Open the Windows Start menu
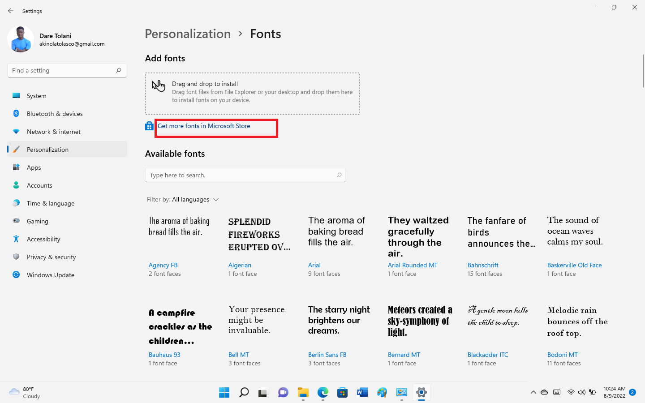 [x=224, y=393]
